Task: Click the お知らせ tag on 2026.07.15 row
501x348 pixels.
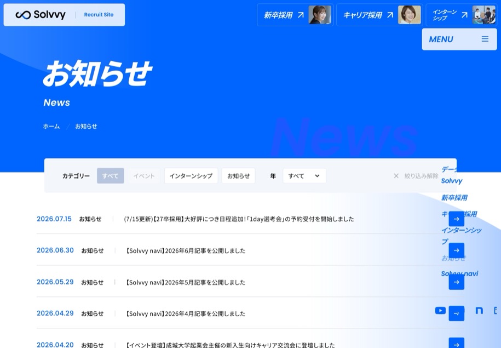Action: (90, 219)
